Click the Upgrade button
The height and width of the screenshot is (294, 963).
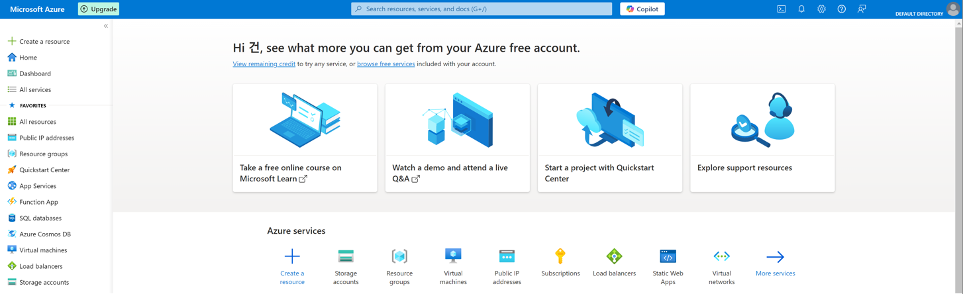[x=99, y=9]
